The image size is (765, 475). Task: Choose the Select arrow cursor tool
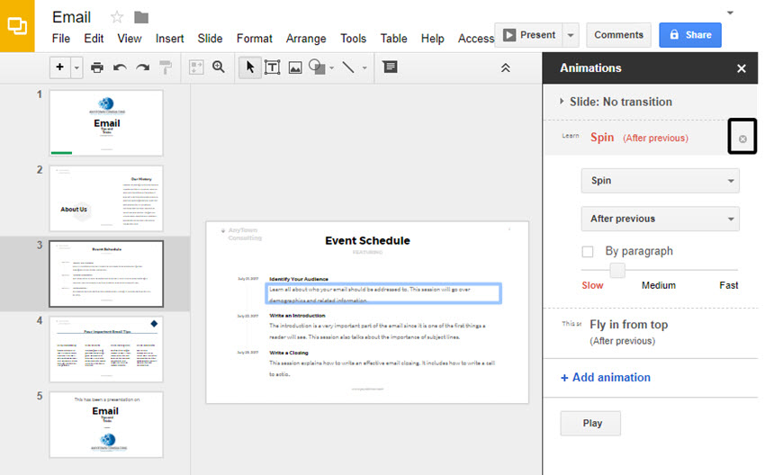click(x=250, y=67)
